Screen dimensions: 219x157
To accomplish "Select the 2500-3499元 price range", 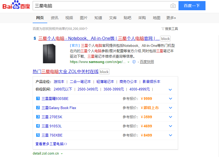I will click(x=88, y=89).
